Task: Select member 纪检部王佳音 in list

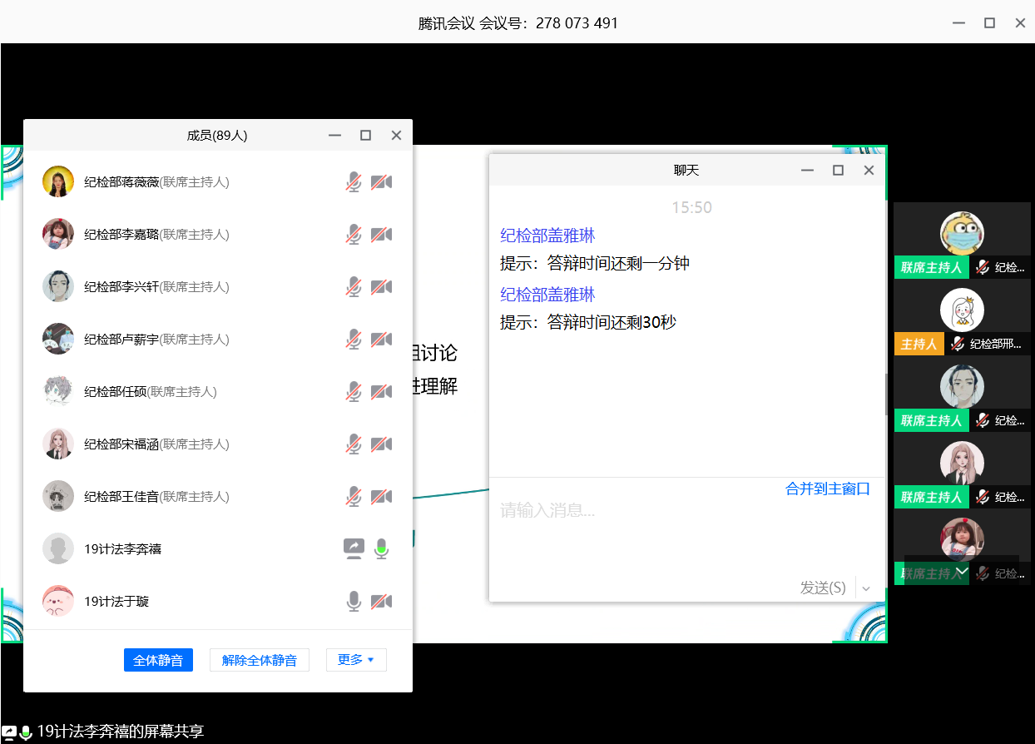Action: click(121, 497)
